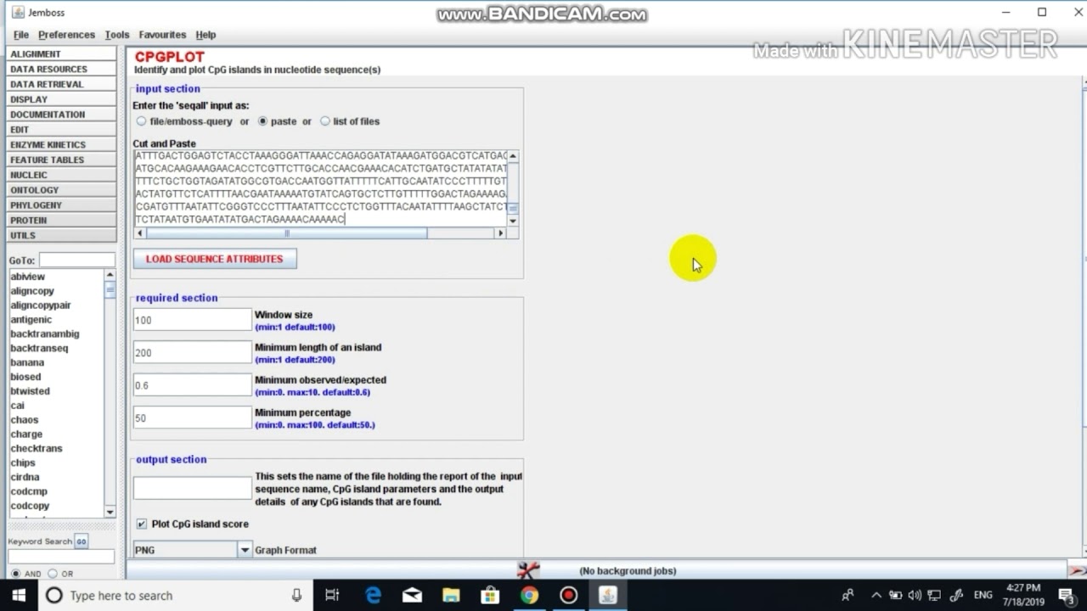Open File Explorer from taskbar
This screenshot has height=611, width=1087.
point(451,596)
